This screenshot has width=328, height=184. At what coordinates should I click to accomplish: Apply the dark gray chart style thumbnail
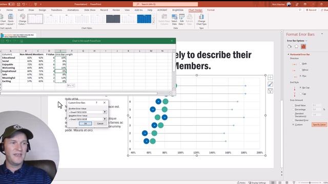coord(113,19)
